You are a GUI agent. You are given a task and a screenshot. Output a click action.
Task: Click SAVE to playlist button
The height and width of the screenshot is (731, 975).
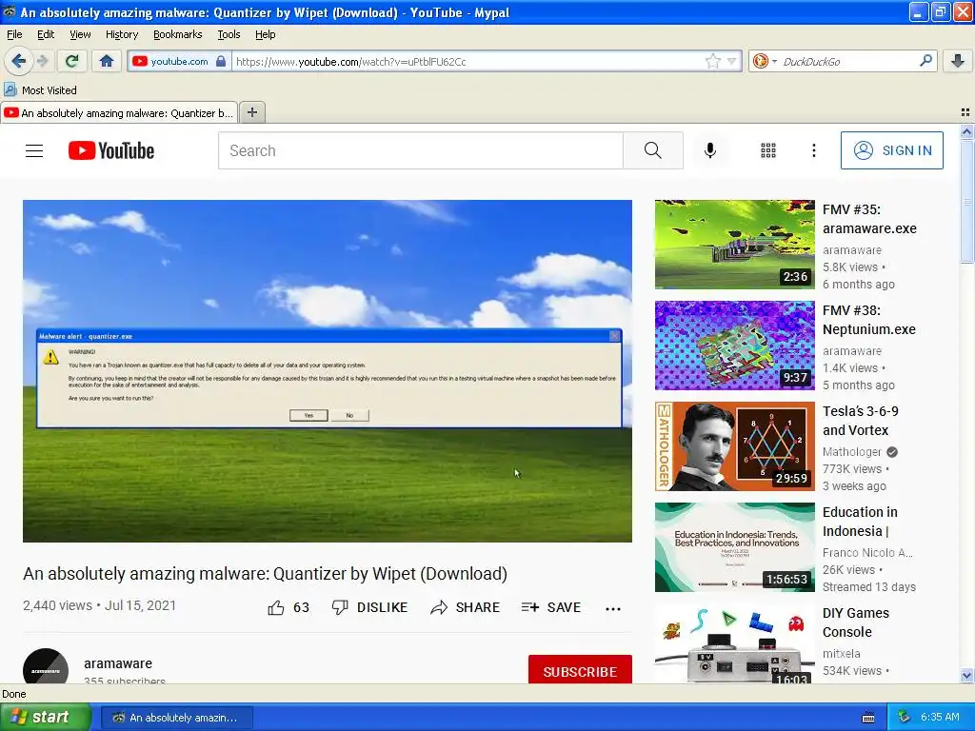551,607
